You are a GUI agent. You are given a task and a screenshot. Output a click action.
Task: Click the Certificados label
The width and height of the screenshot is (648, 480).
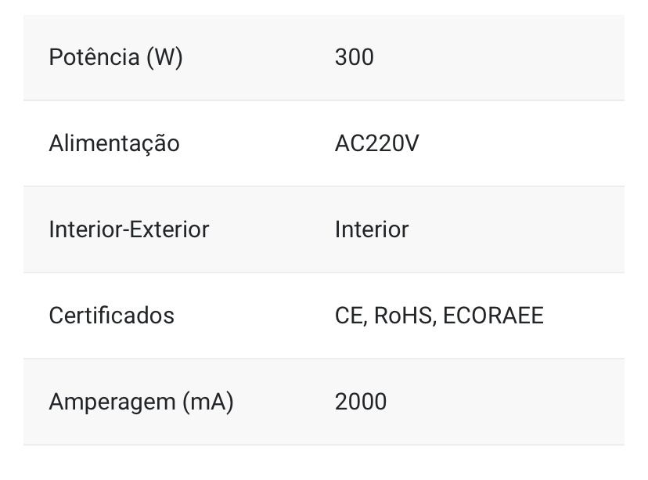tap(112, 316)
